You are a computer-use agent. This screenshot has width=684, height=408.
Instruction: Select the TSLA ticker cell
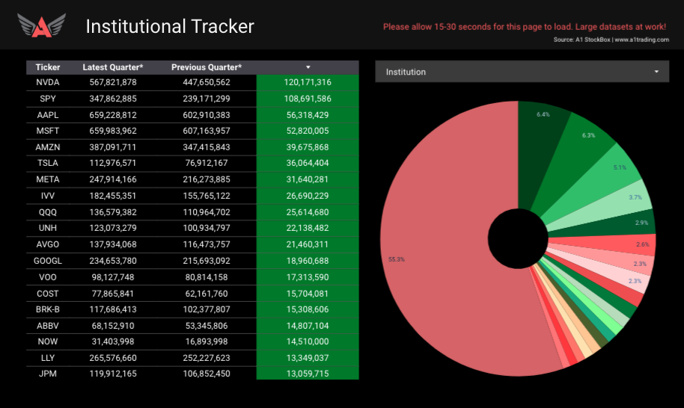click(48, 164)
